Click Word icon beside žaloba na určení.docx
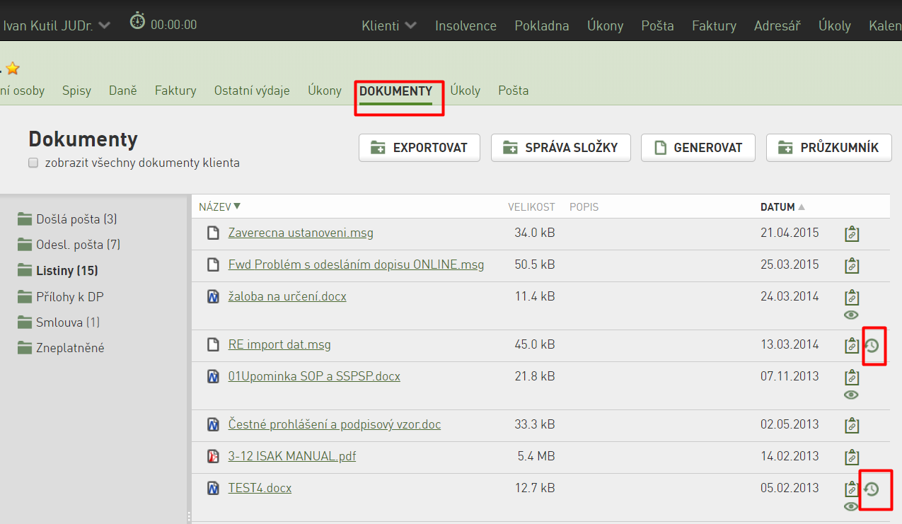The image size is (902, 524). (x=213, y=296)
